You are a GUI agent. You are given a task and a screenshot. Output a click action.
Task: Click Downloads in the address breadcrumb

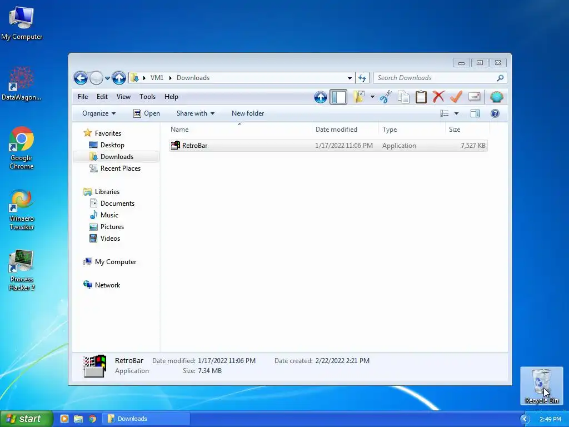(x=193, y=78)
